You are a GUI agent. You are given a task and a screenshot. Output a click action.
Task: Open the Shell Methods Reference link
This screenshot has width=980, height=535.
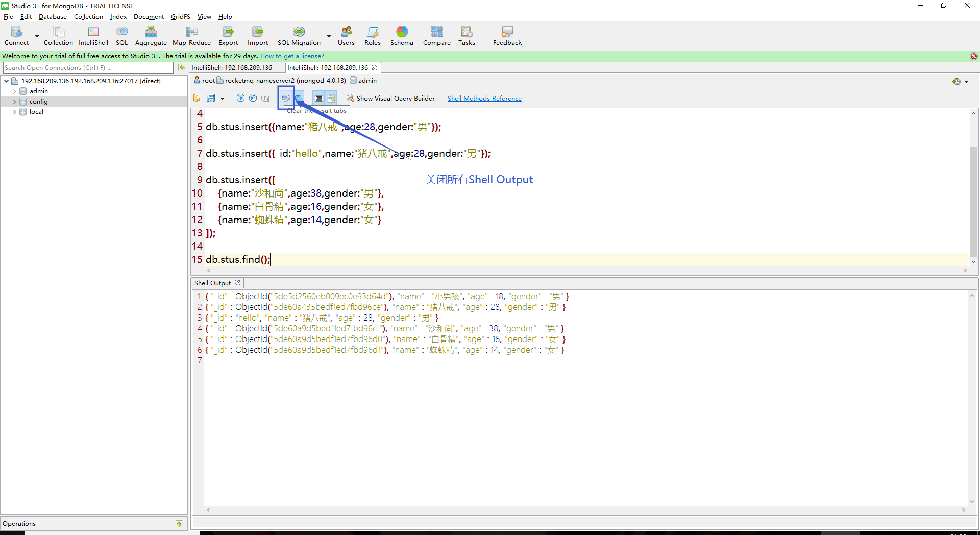[484, 99]
